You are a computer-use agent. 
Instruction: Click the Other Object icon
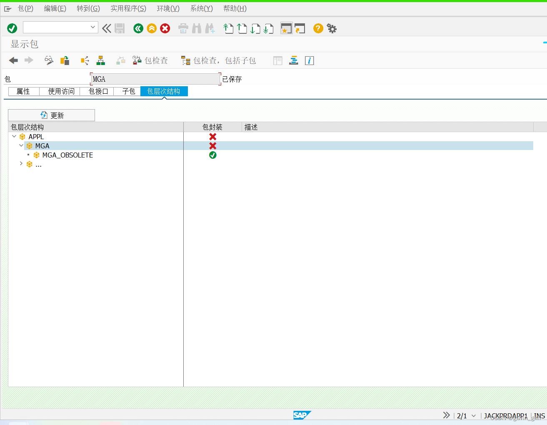[65, 60]
